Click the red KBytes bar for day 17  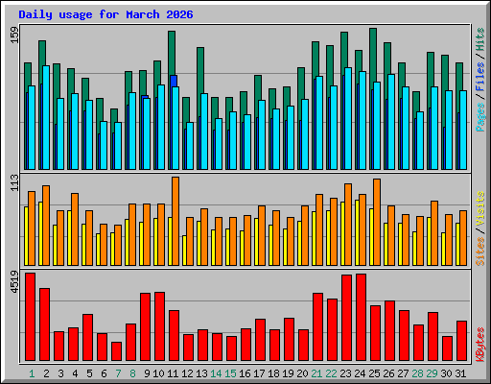tap(260, 340)
